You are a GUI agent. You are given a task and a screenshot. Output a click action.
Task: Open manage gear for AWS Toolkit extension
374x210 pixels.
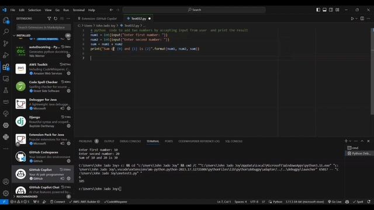tap(69, 73)
